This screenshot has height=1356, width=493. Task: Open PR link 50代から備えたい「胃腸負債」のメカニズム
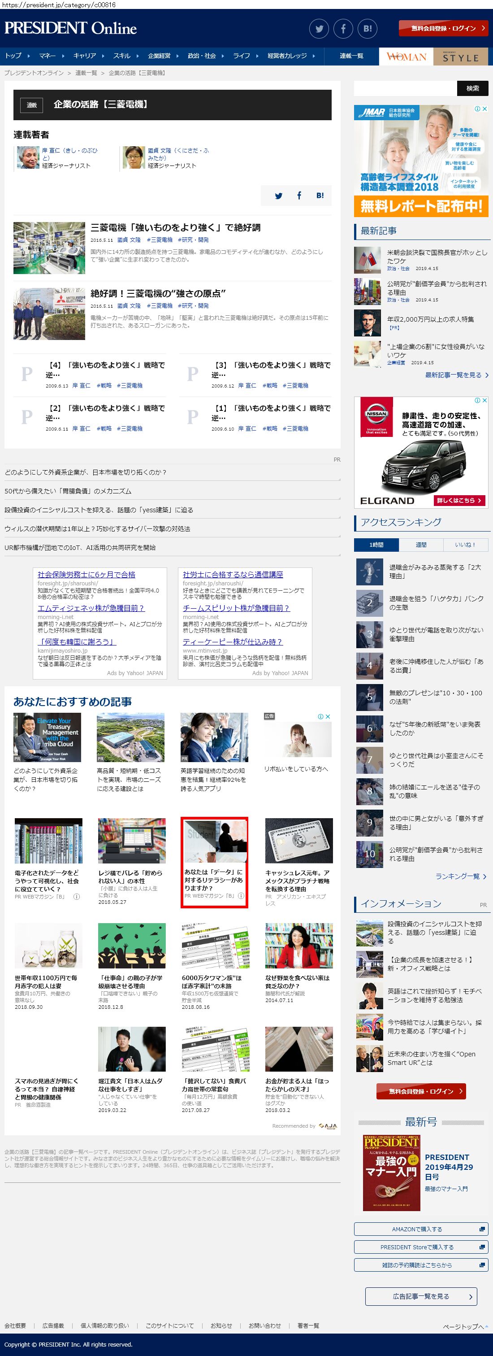coord(68,491)
